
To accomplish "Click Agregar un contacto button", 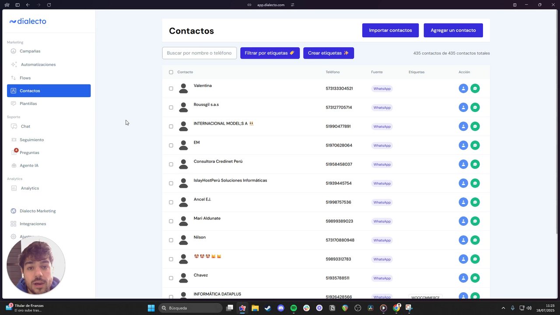I will [453, 30].
